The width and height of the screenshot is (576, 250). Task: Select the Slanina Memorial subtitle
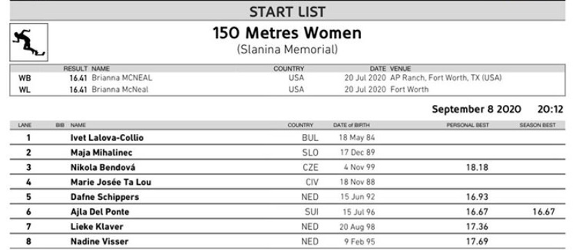click(x=287, y=49)
